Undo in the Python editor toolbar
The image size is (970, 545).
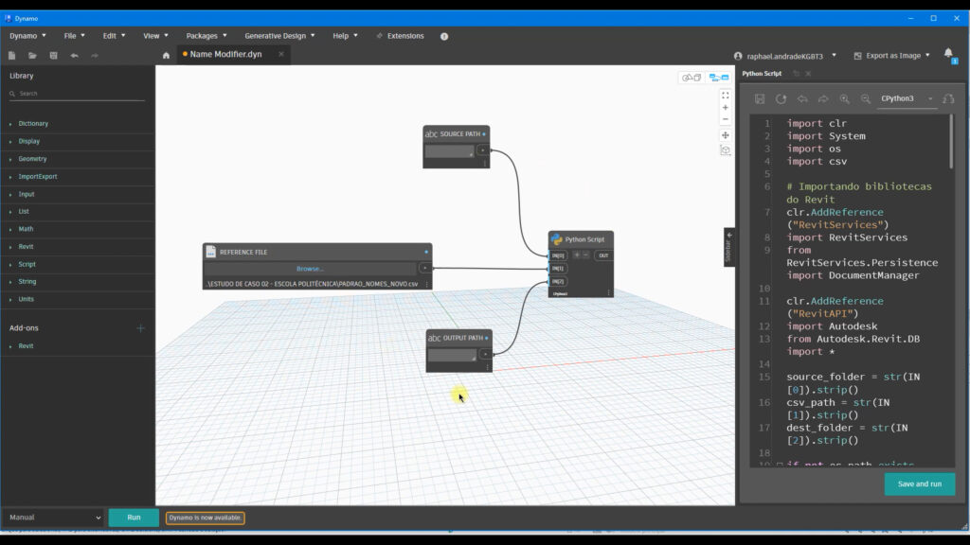coord(802,98)
